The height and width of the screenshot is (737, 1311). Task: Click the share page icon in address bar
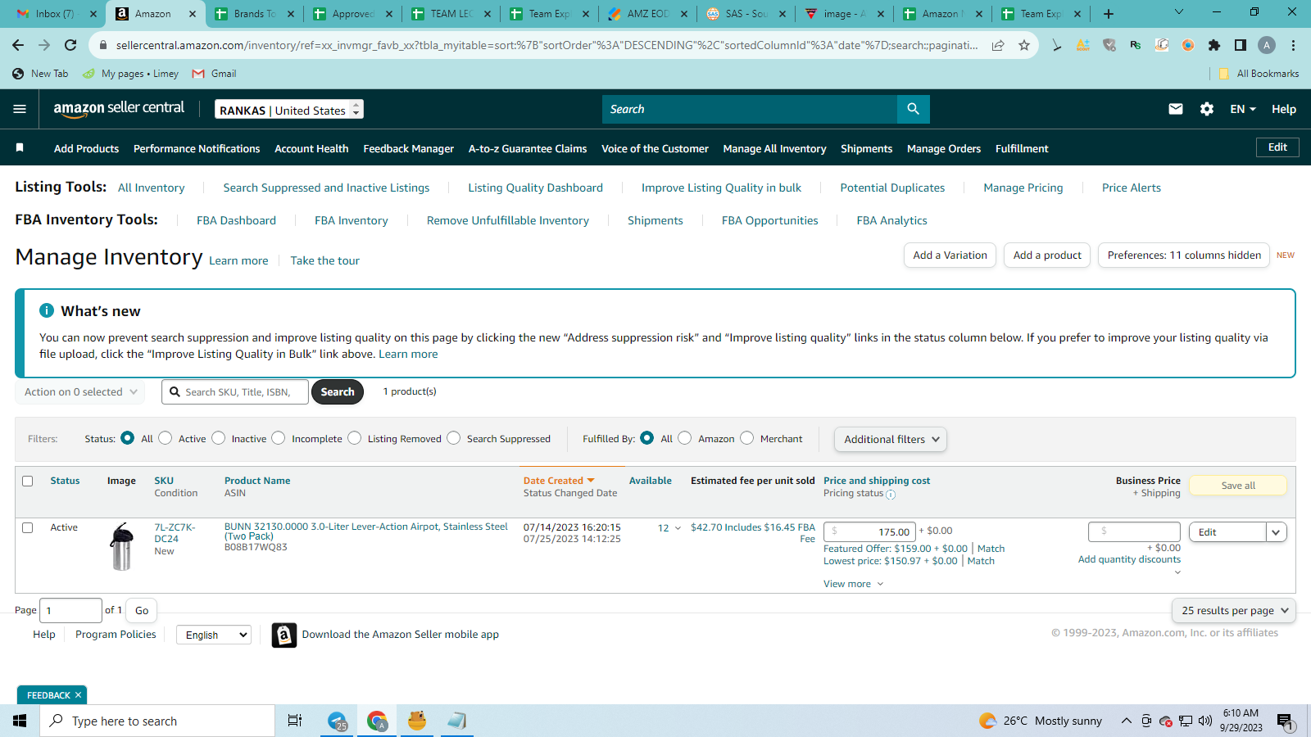coord(998,45)
